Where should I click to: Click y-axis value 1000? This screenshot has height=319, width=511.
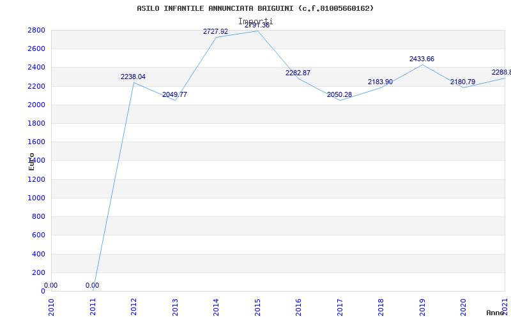pyautogui.click(x=36, y=198)
